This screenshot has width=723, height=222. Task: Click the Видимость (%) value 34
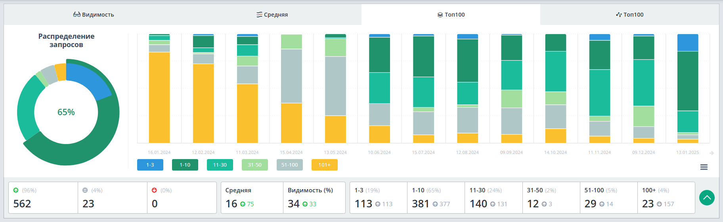294,204
